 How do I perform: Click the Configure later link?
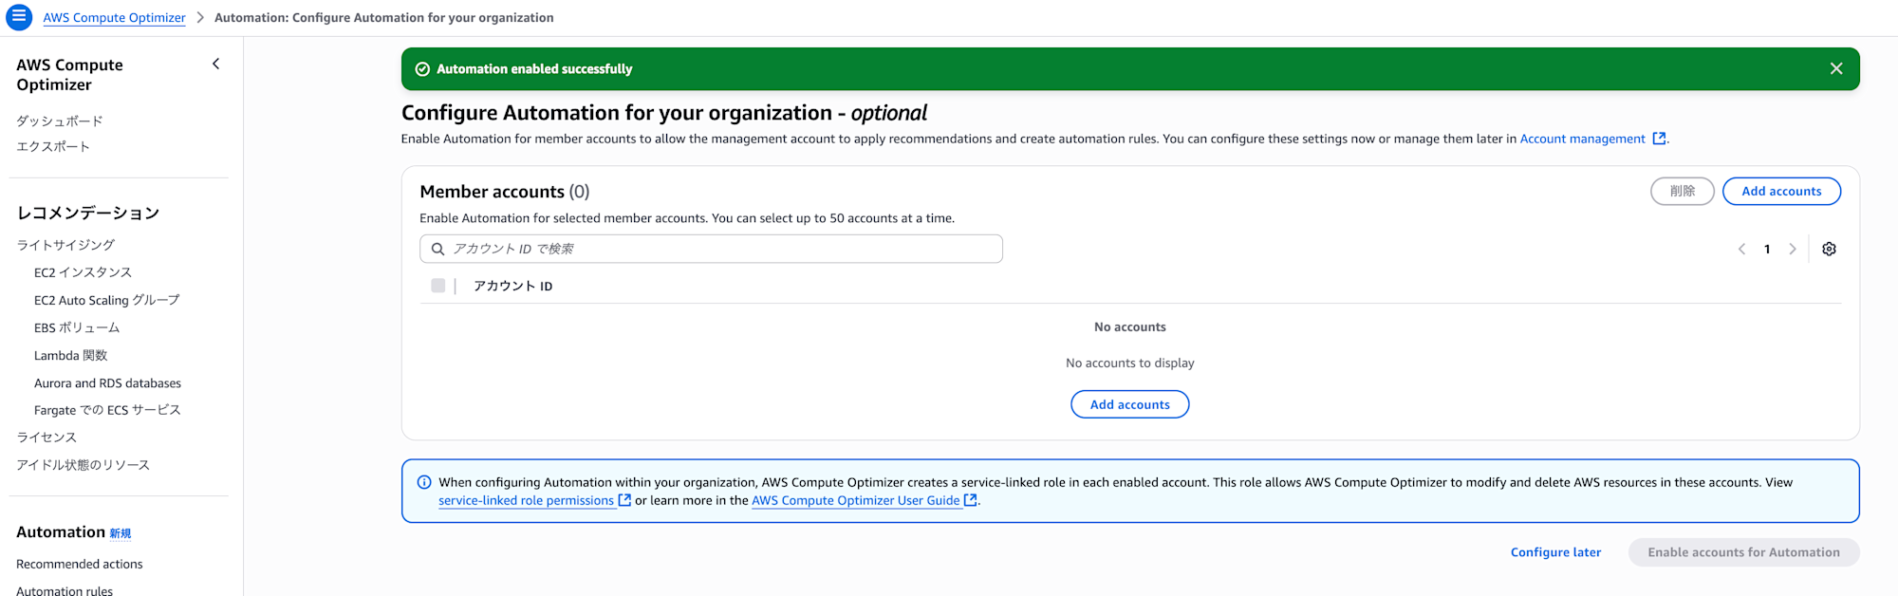[x=1555, y=552]
